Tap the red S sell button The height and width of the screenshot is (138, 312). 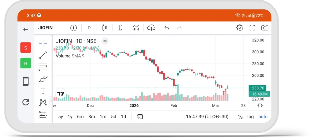click(26, 48)
